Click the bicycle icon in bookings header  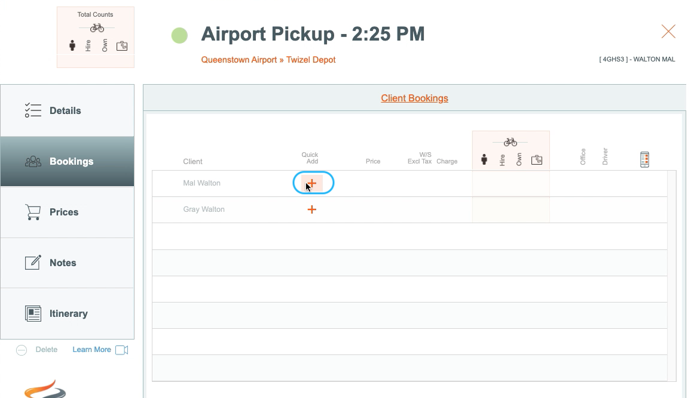pos(510,142)
